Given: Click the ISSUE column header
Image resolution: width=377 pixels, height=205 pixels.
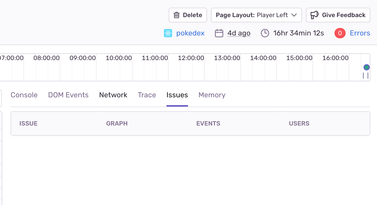Looking at the screenshot, I should click(x=29, y=123).
